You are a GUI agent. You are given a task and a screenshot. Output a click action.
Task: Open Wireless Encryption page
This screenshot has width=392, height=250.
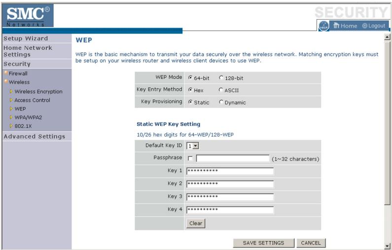(38, 92)
